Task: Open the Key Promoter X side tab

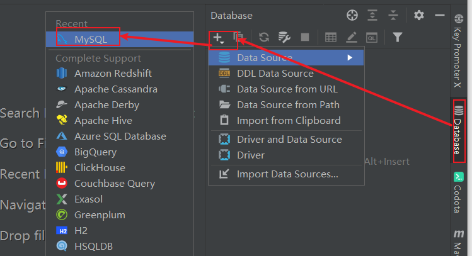Action: [x=458, y=51]
